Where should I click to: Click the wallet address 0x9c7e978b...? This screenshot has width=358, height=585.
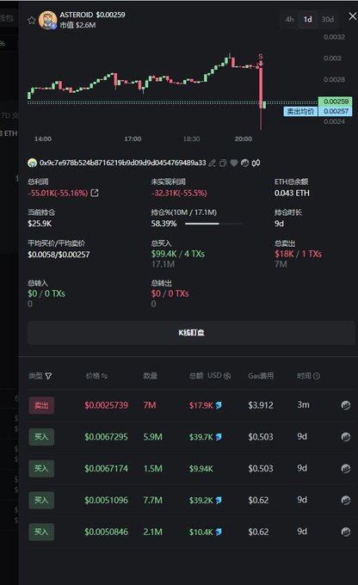(x=123, y=163)
